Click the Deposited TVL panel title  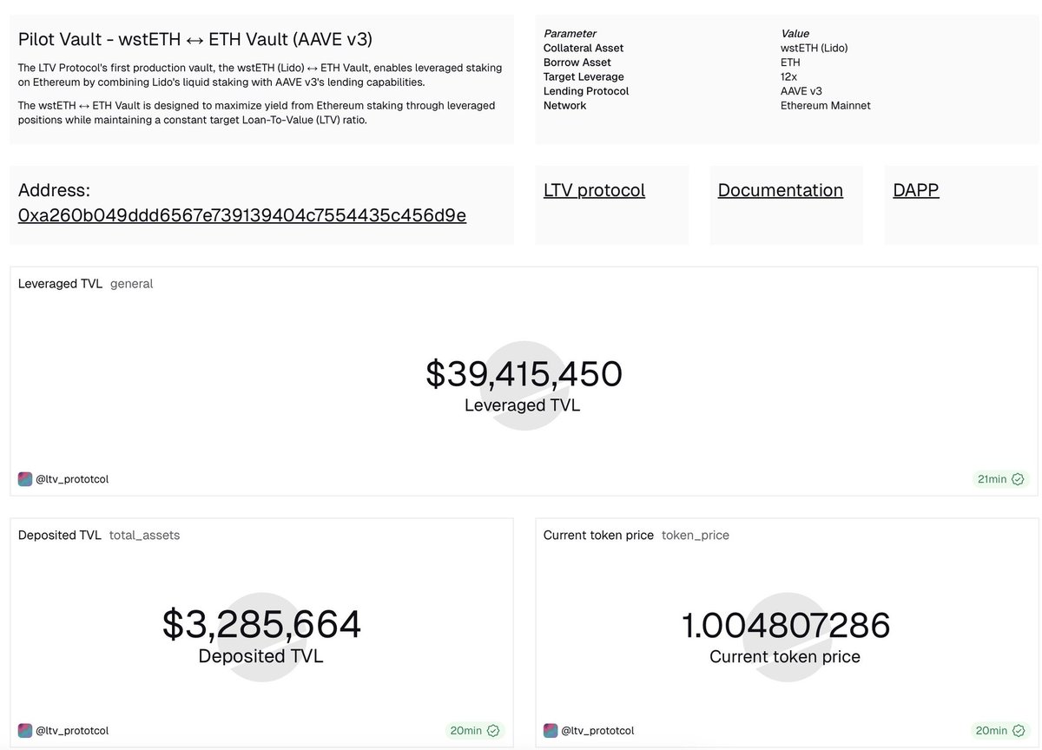(x=59, y=536)
